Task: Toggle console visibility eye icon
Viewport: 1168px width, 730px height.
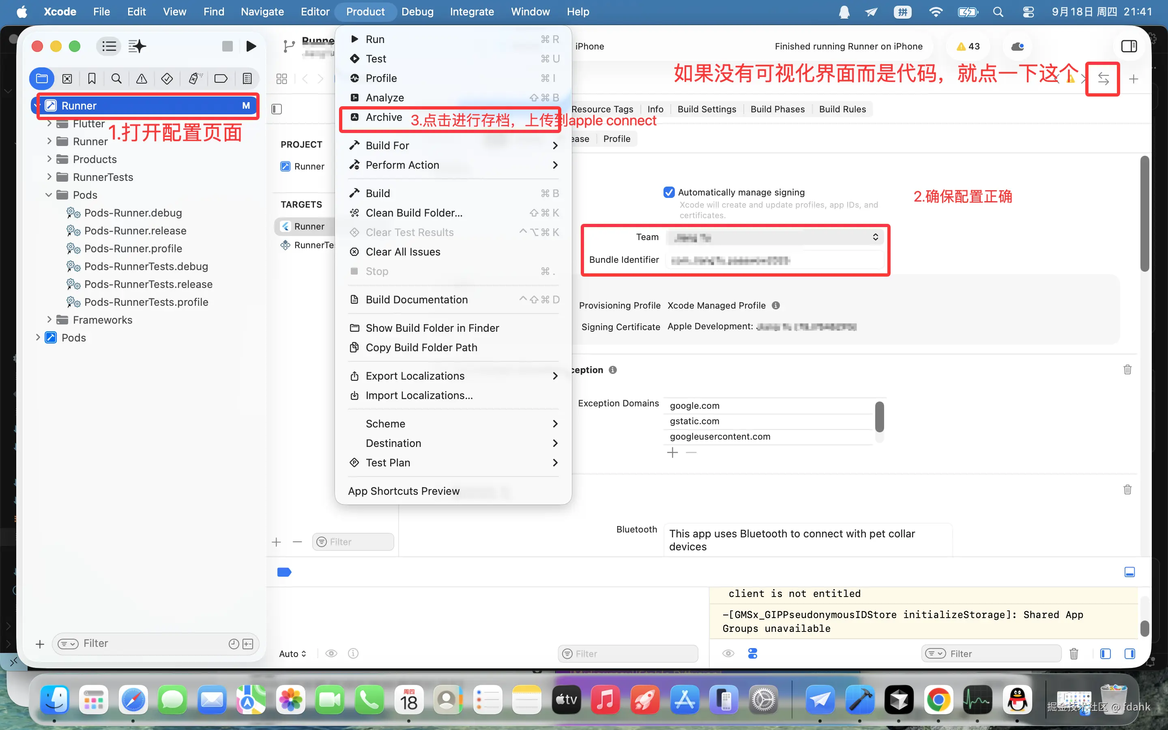Action: 728,654
